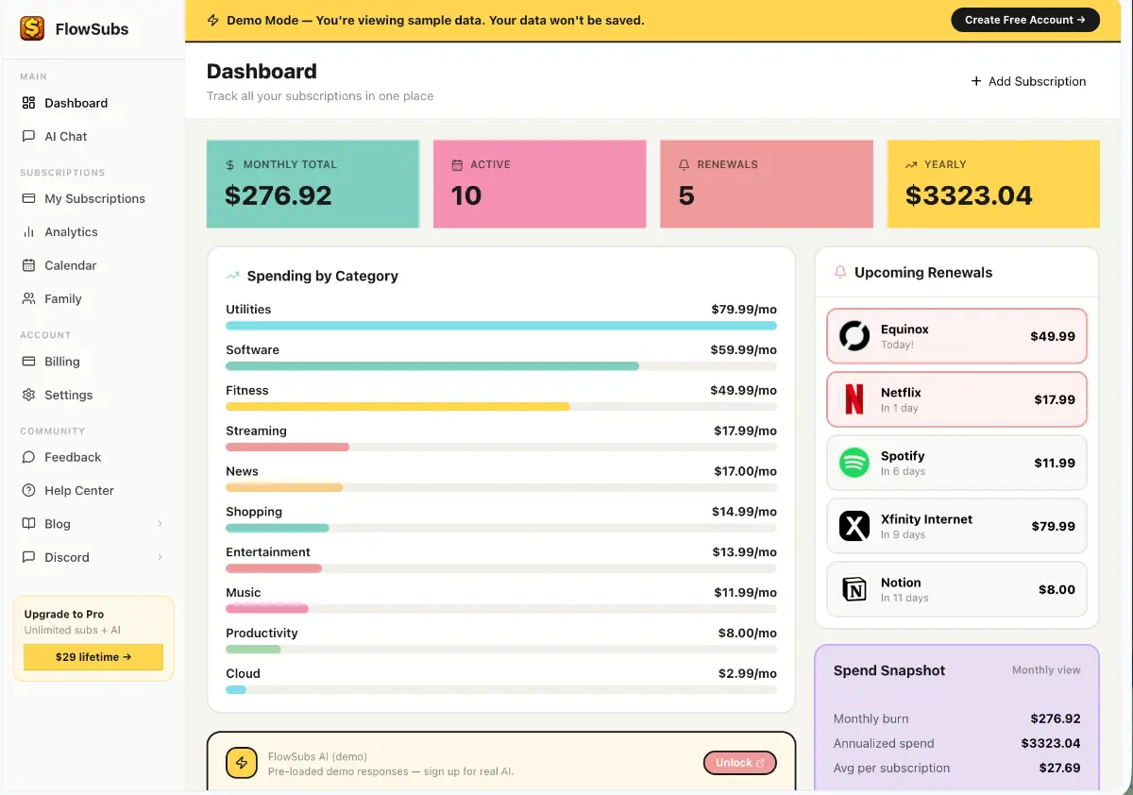Viewport: 1133px width, 795px height.
Task: Click the Netflix icon in Upcoming Renewals
Action: point(854,399)
